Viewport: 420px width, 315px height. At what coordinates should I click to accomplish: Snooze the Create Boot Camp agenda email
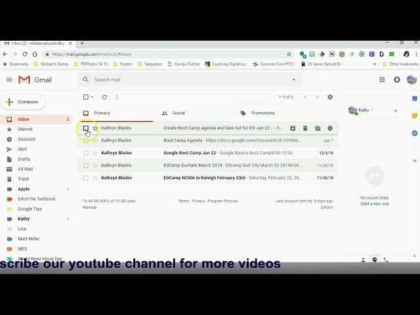pyautogui.click(x=330, y=128)
